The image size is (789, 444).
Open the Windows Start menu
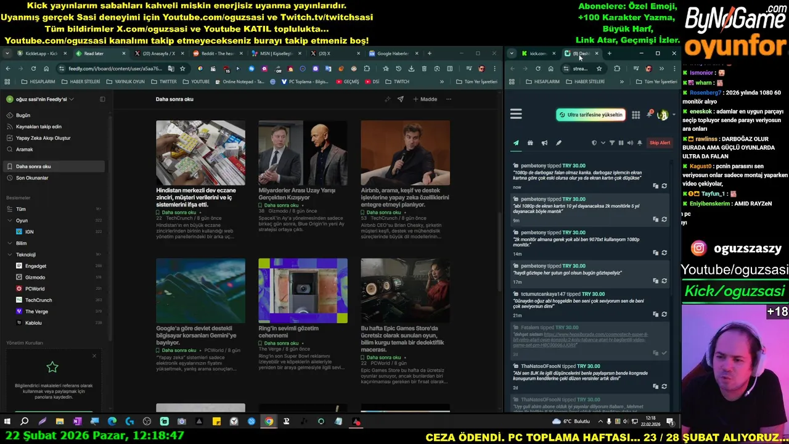7,421
